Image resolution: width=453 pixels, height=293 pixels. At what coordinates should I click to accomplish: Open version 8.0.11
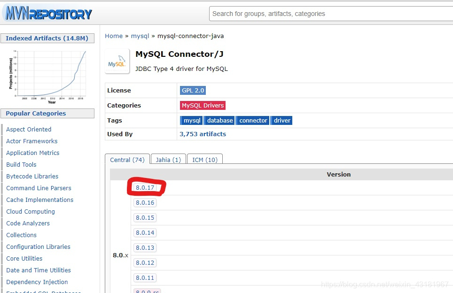coord(145,278)
